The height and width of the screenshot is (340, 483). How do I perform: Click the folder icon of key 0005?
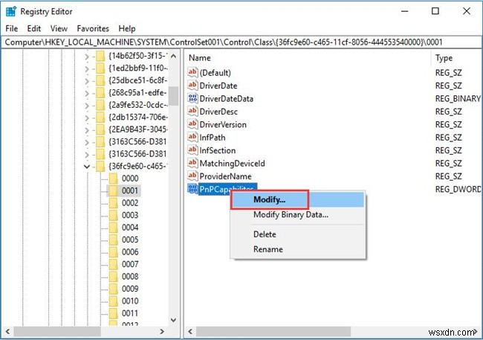click(x=114, y=240)
